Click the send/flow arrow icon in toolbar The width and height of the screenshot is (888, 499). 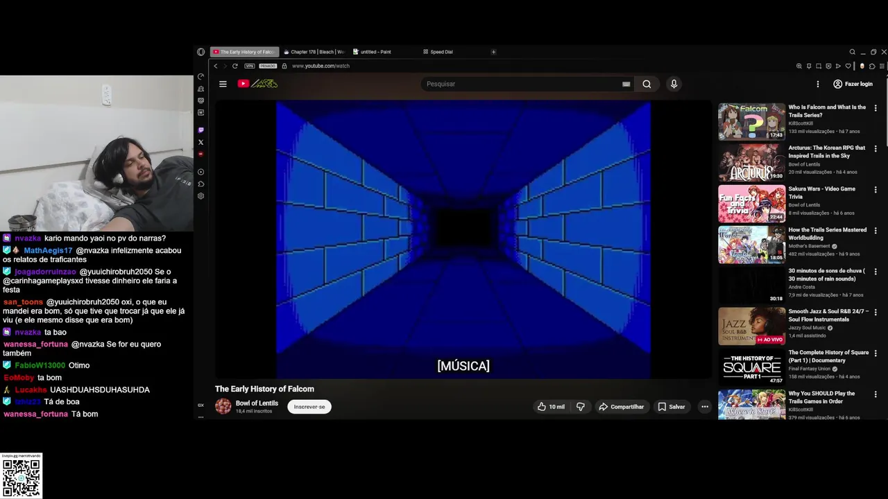tap(838, 66)
